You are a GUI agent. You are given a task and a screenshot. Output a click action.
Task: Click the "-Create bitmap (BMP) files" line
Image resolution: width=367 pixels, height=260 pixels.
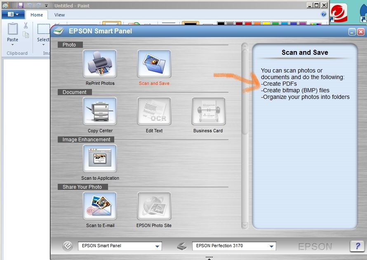point(295,90)
